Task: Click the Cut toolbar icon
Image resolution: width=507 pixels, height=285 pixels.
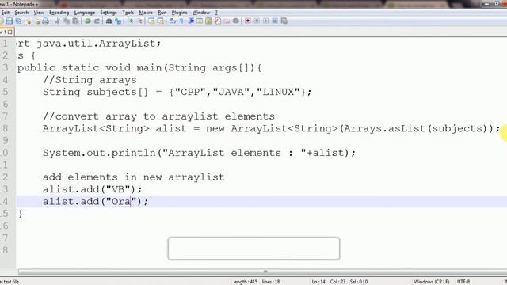Action: tap(58, 21)
